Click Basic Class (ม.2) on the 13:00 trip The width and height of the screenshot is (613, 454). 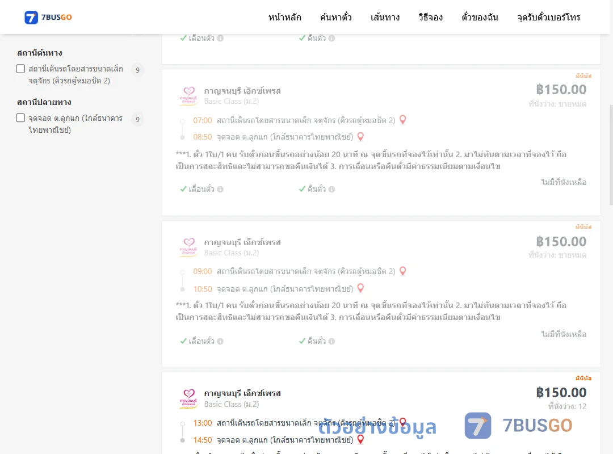tap(232, 404)
